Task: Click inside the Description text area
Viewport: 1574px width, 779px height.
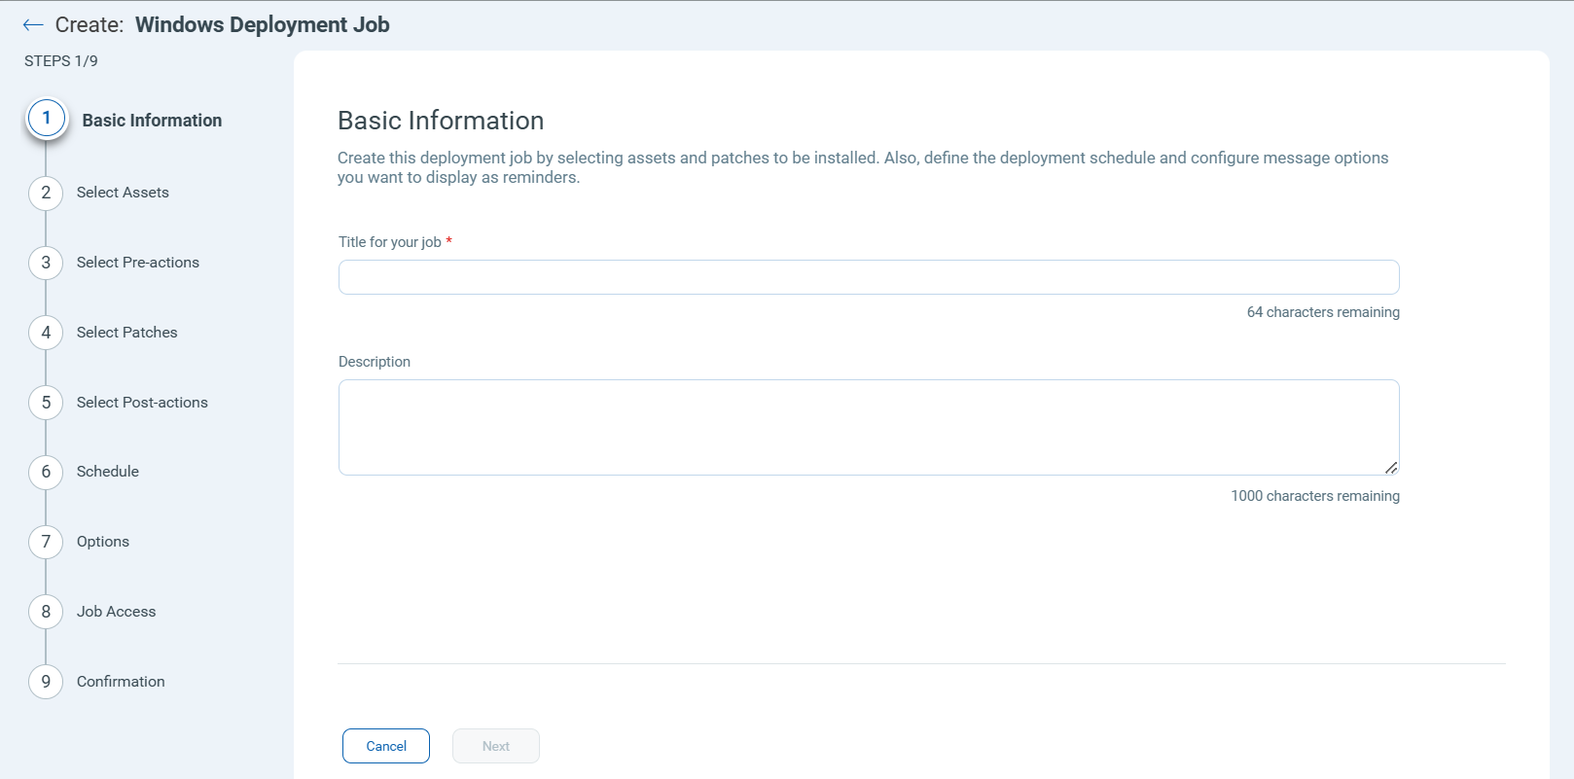Action: click(869, 427)
